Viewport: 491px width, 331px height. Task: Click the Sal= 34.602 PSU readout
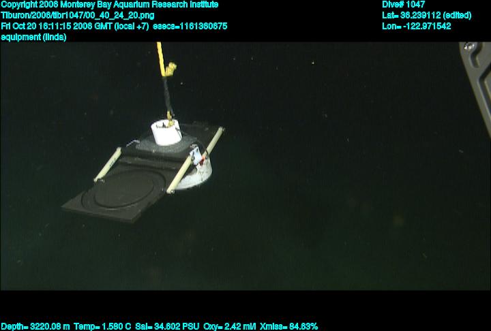(167, 327)
